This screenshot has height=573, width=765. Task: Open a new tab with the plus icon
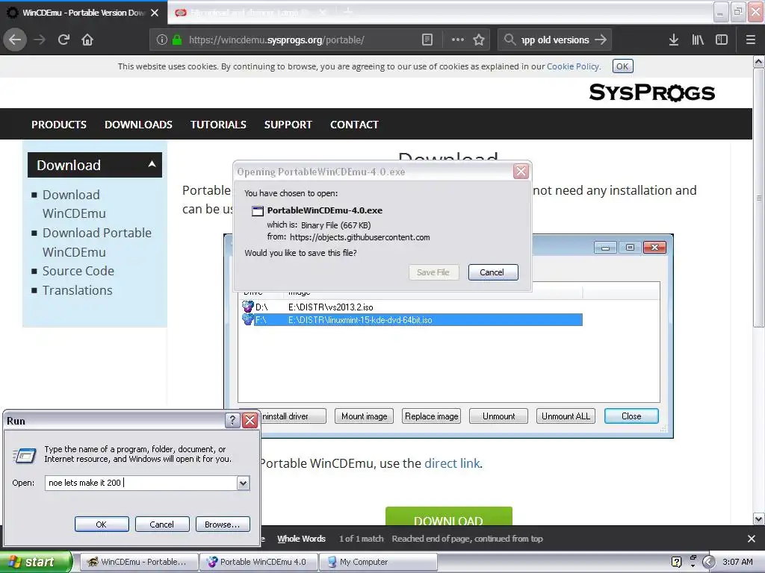coord(347,12)
